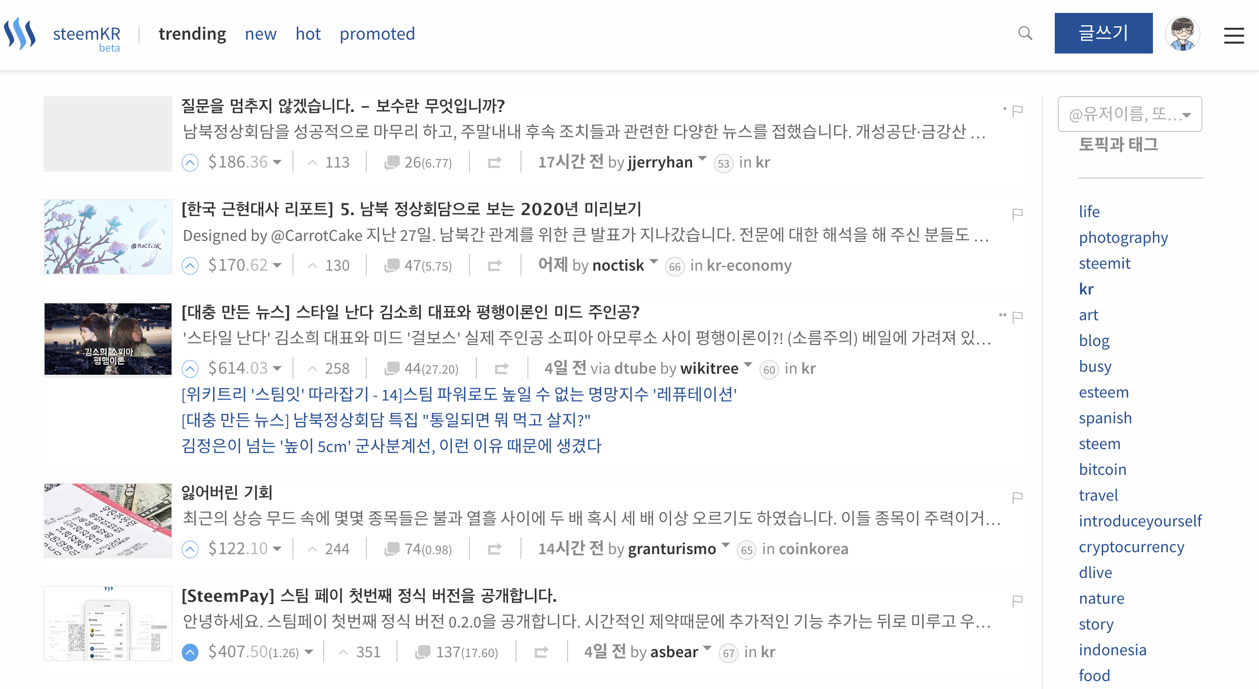The image size is (1259, 689).
Task: Open the photography tag link
Action: pyautogui.click(x=1123, y=237)
